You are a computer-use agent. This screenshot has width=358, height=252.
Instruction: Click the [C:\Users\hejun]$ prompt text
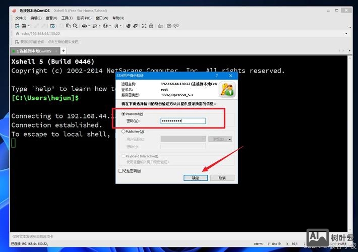(x=45, y=98)
